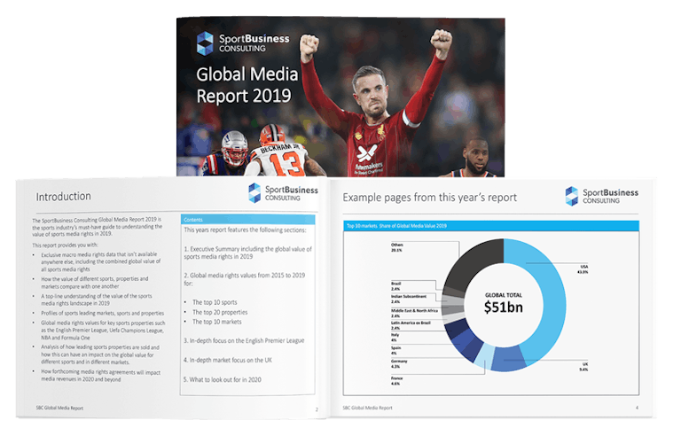The height and width of the screenshot is (436, 681).
Task: Click the SportBusiness Consulting logo on the Example pages page
Action: [x=602, y=196]
